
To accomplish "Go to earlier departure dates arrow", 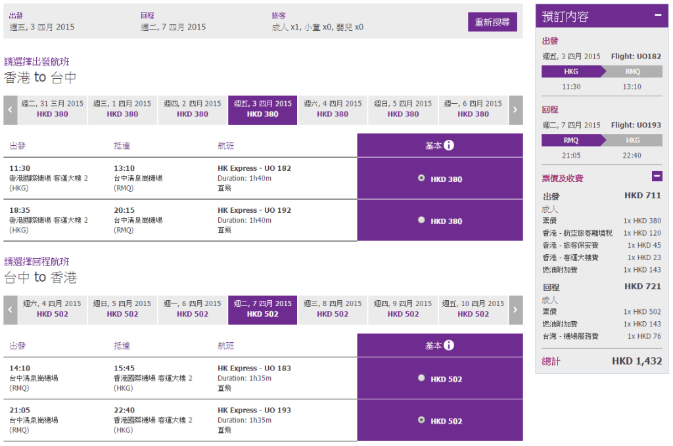I will click(10, 110).
